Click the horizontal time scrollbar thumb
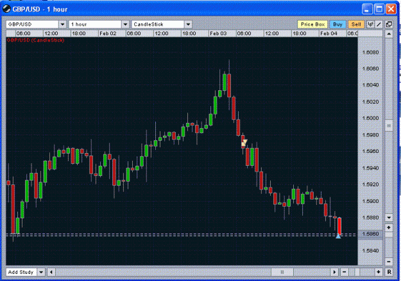This screenshot has height=281, width=401. 282,272
